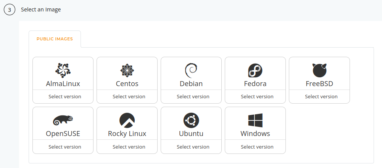Click the Rocky Linux name label
The height and width of the screenshot is (168, 382).
pyautogui.click(x=127, y=133)
